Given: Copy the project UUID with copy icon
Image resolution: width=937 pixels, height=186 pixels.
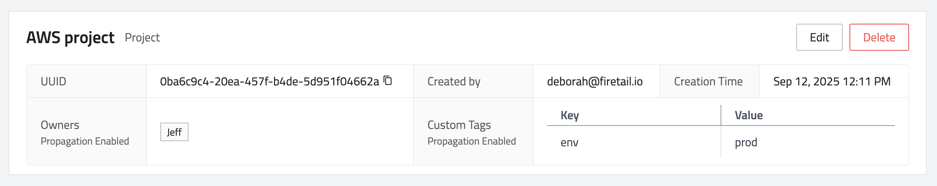Looking at the screenshot, I should 388,80.
